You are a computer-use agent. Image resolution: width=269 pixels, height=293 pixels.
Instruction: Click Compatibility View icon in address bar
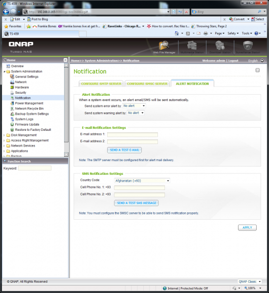click(174, 12)
